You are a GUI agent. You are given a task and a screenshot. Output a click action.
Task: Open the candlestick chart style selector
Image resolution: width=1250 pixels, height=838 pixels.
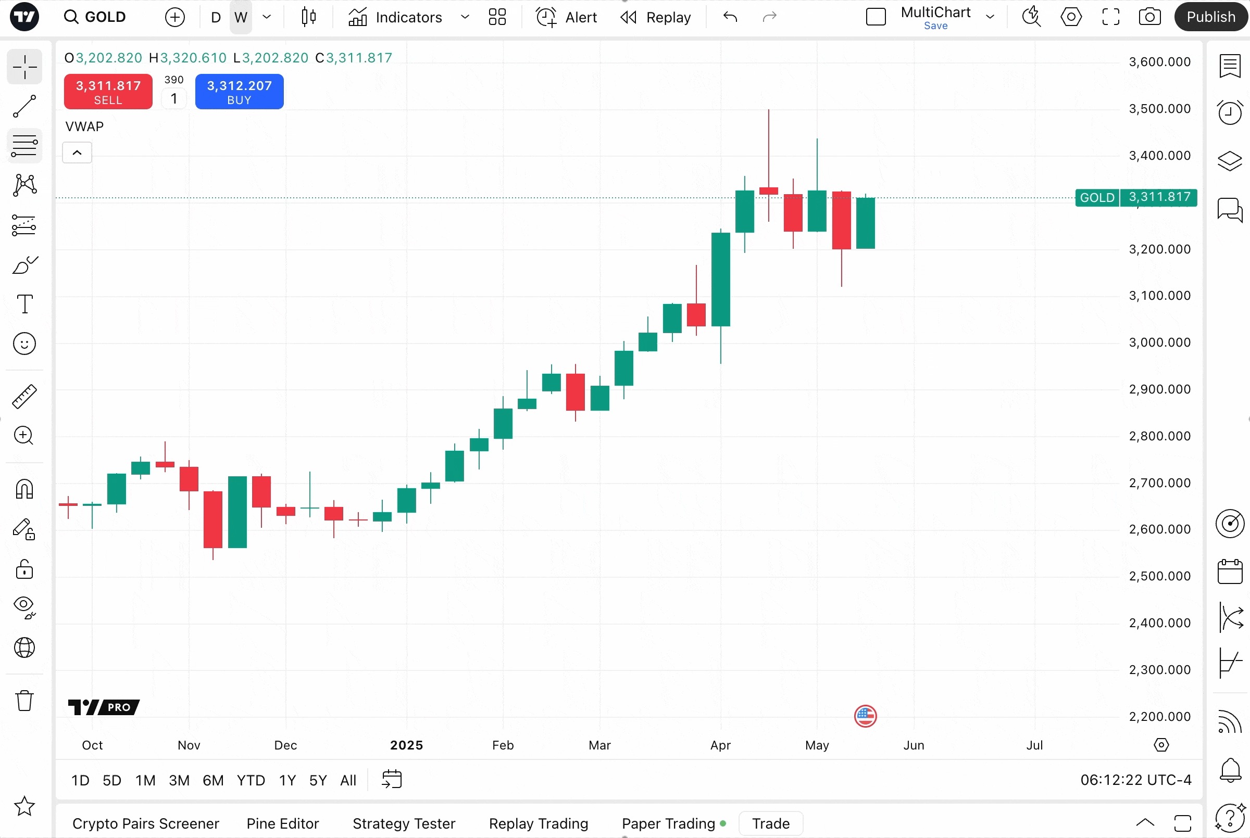(x=308, y=17)
